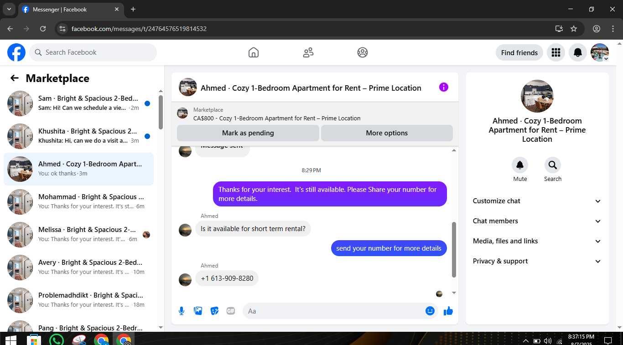
Task: Open Chrome's tab search dropdown
Action: pos(9,9)
